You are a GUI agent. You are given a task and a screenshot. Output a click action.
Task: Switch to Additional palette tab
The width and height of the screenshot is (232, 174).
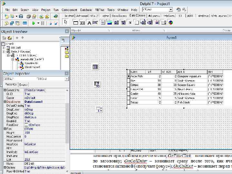tap(82, 16)
